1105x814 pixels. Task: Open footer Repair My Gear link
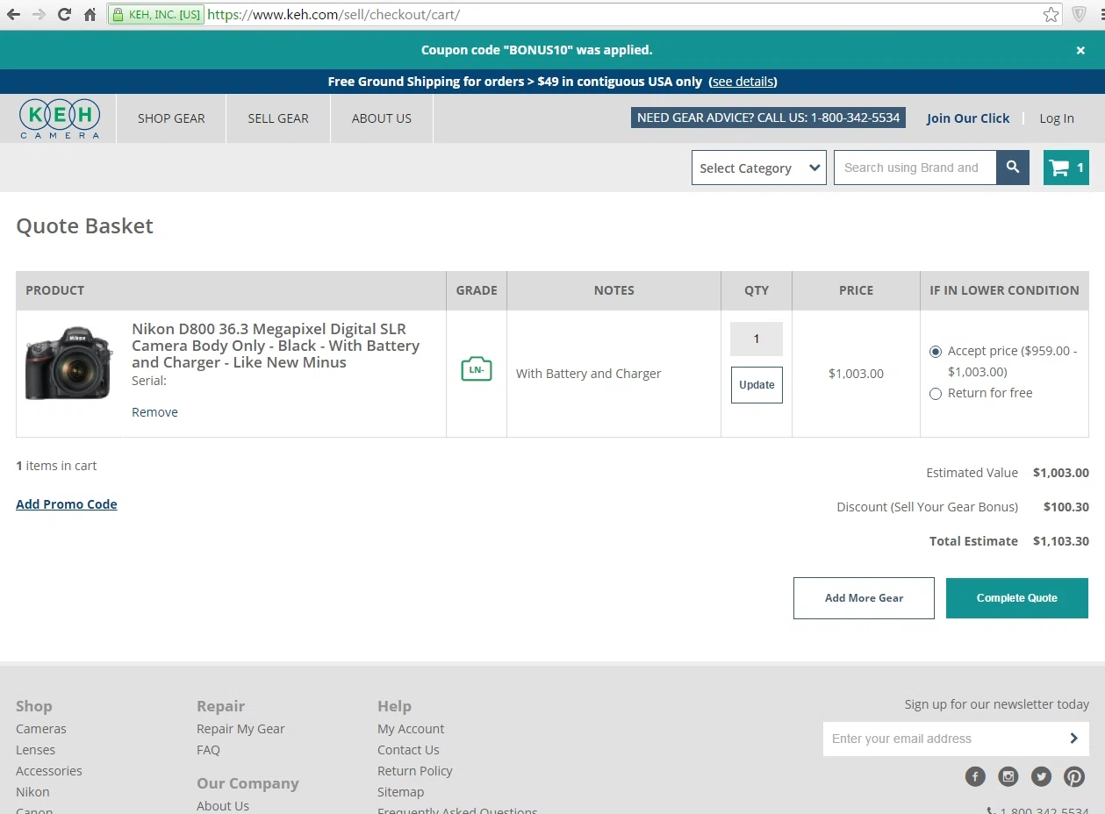click(x=240, y=729)
